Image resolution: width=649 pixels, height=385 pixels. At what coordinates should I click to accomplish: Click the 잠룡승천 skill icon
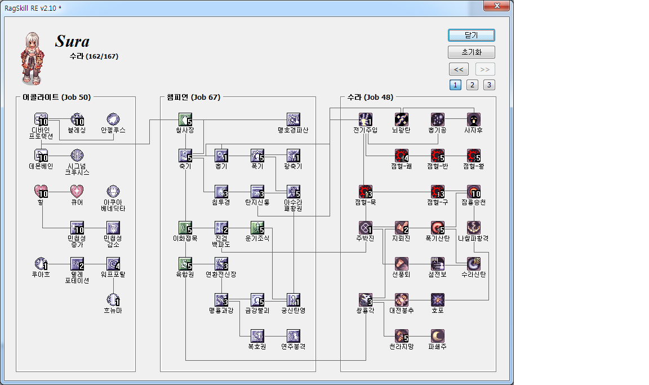click(473, 192)
